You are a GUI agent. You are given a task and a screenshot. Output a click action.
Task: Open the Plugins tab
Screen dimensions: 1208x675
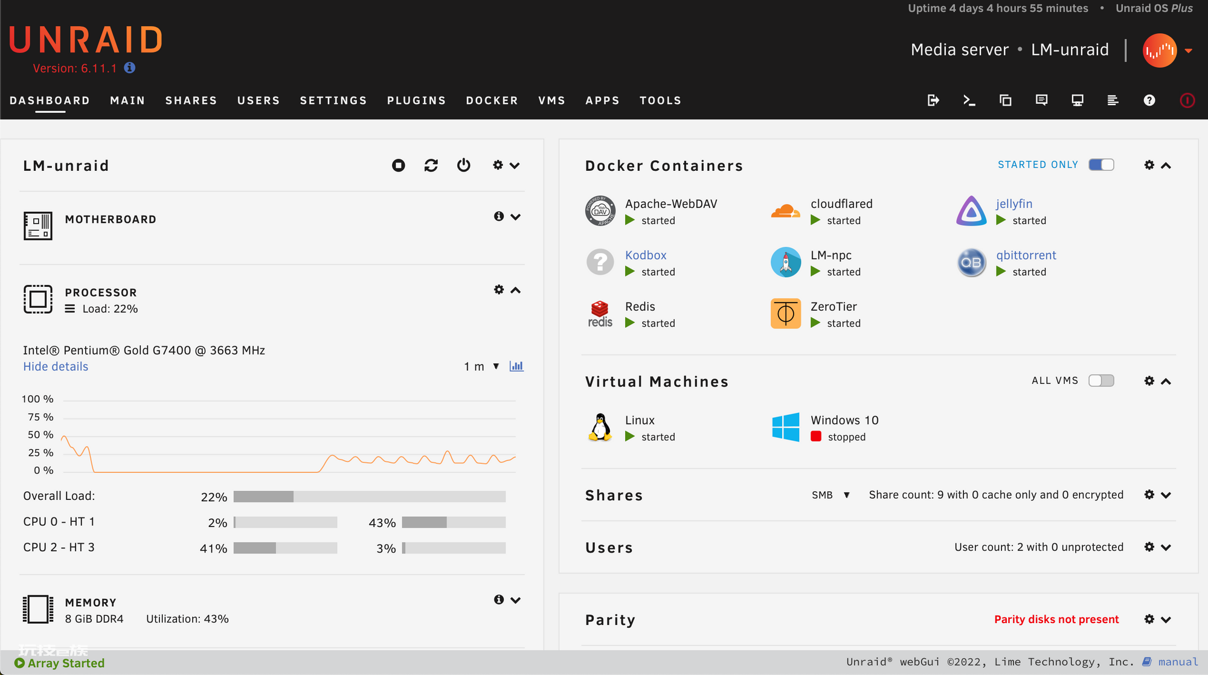[416, 100]
